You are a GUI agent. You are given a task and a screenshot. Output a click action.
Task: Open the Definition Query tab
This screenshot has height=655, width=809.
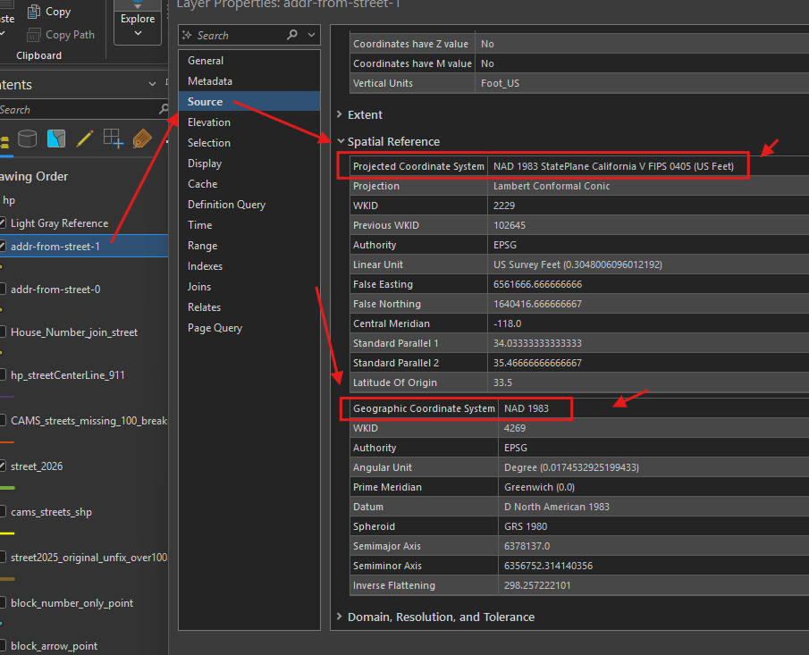[249, 205]
